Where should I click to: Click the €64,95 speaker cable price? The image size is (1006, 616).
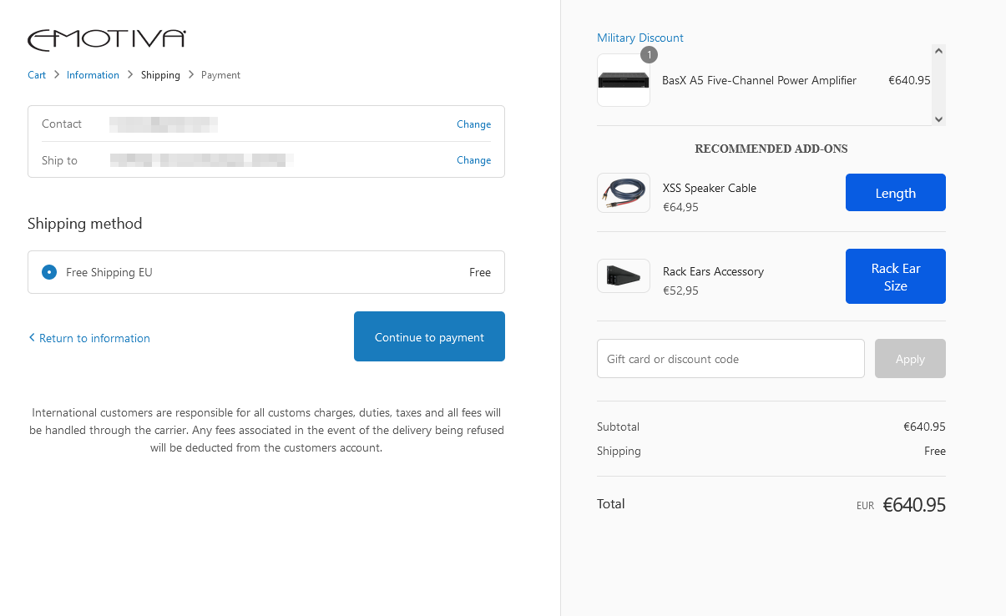tap(680, 207)
